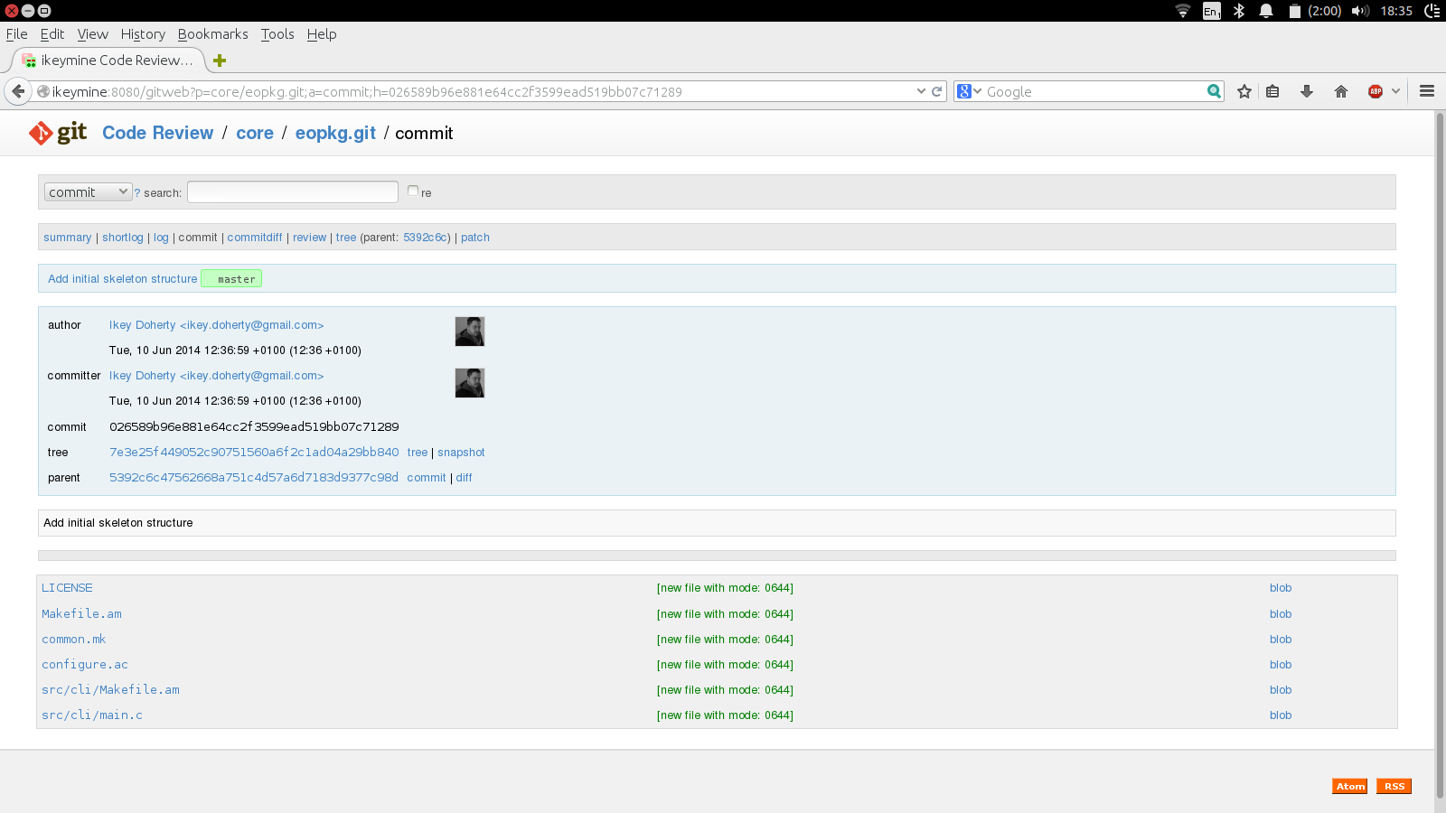Click the RSS feed button

pos(1394,786)
